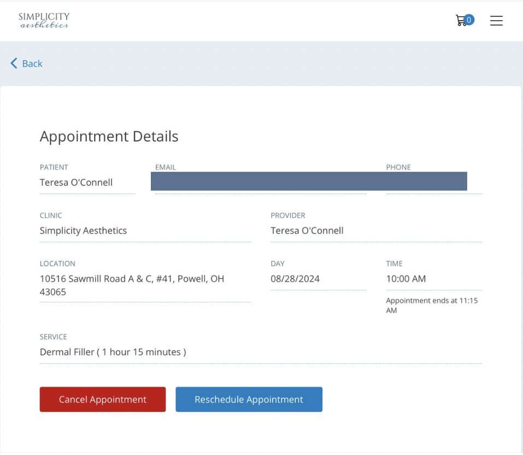Click the Simplicity Aesthetics logo

[44, 20]
